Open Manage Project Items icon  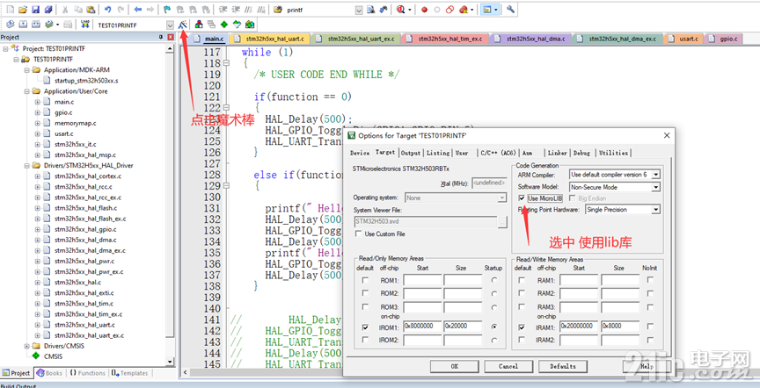click(x=199, y=25)
